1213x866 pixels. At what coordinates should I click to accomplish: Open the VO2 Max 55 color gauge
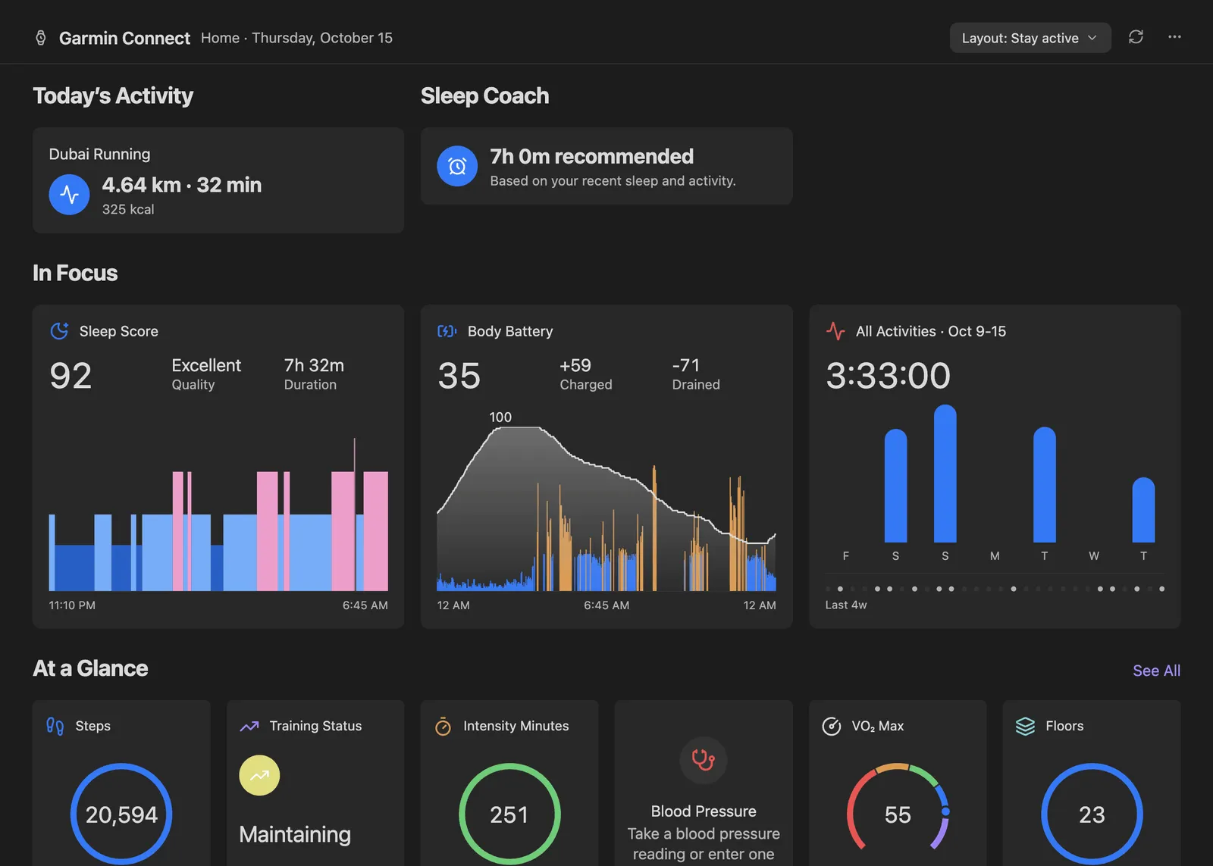coord(898,808)
